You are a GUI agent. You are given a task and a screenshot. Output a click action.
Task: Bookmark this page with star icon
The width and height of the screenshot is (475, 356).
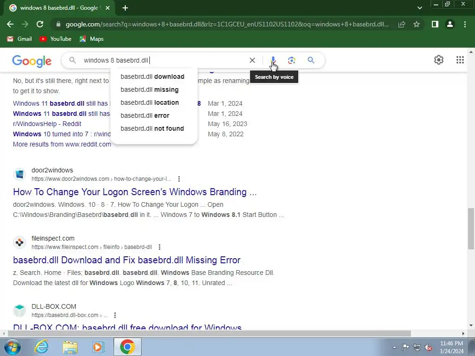tap(417, 24)
